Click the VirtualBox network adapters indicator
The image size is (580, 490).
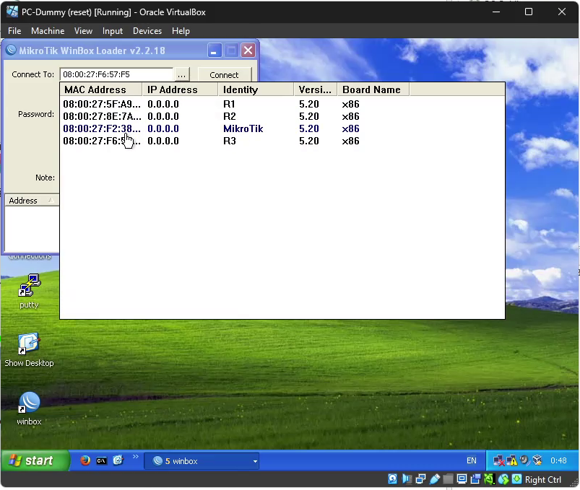[x=420, y=479]
